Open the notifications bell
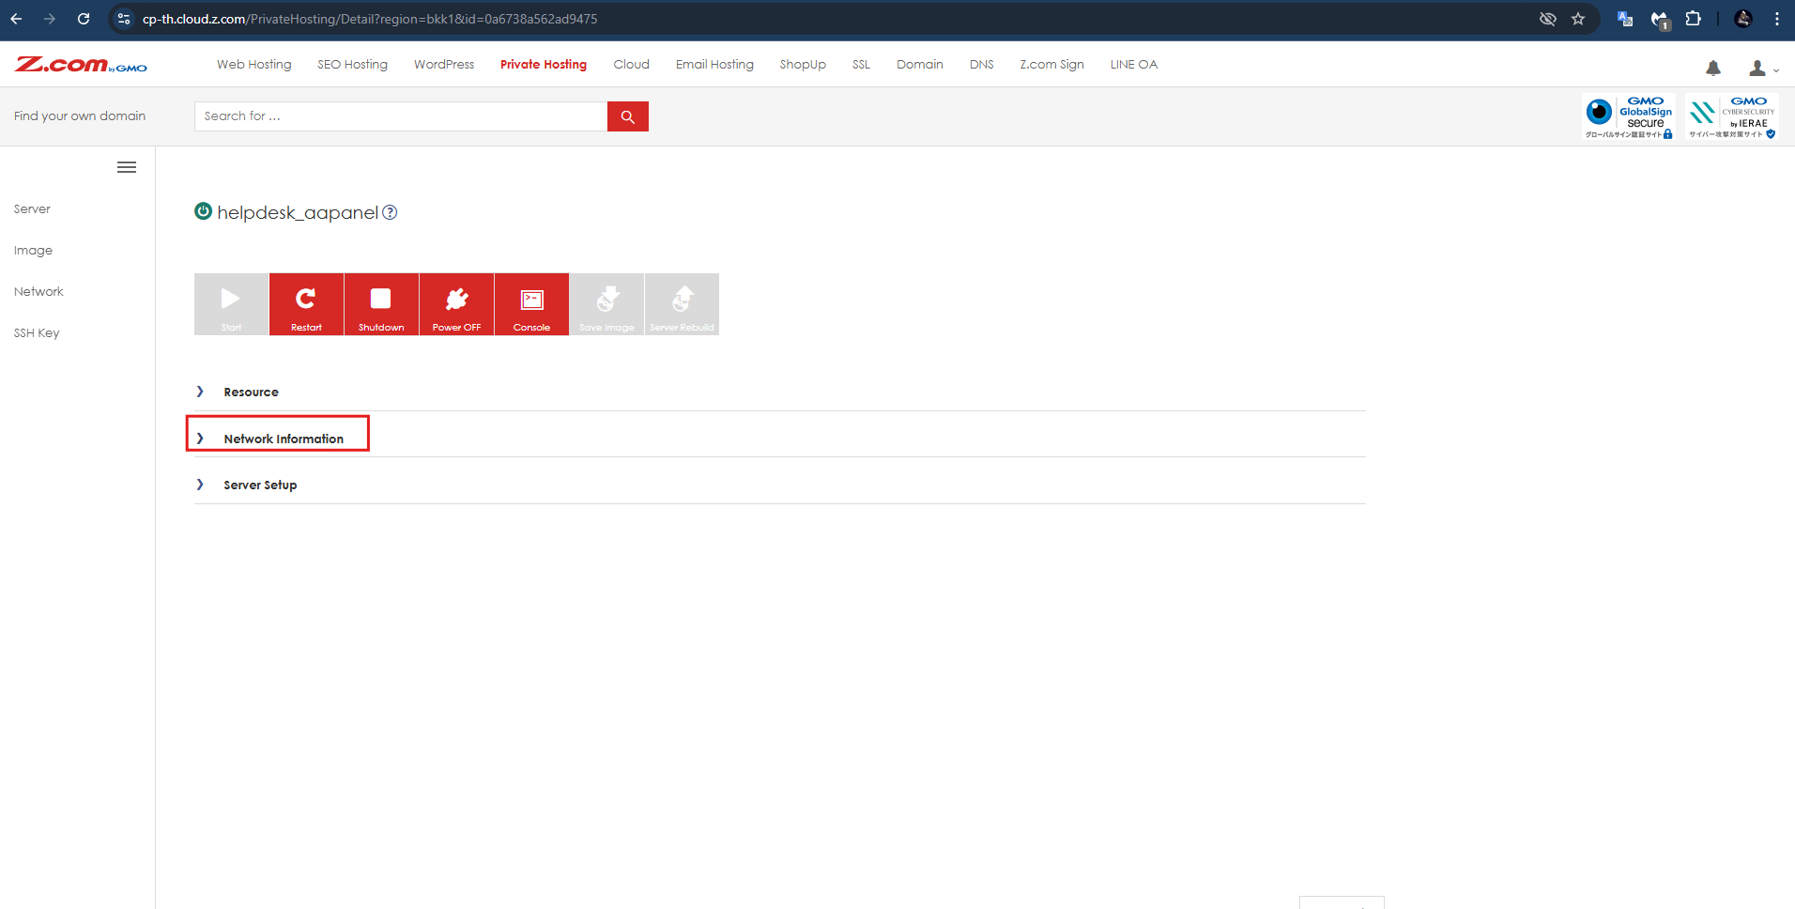The image size is (1795, 909). 1713,68
